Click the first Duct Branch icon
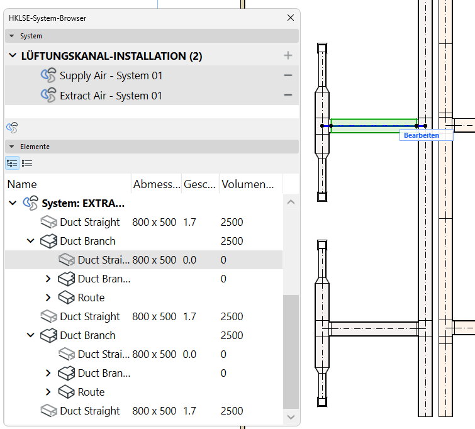 tap(48, 241)
